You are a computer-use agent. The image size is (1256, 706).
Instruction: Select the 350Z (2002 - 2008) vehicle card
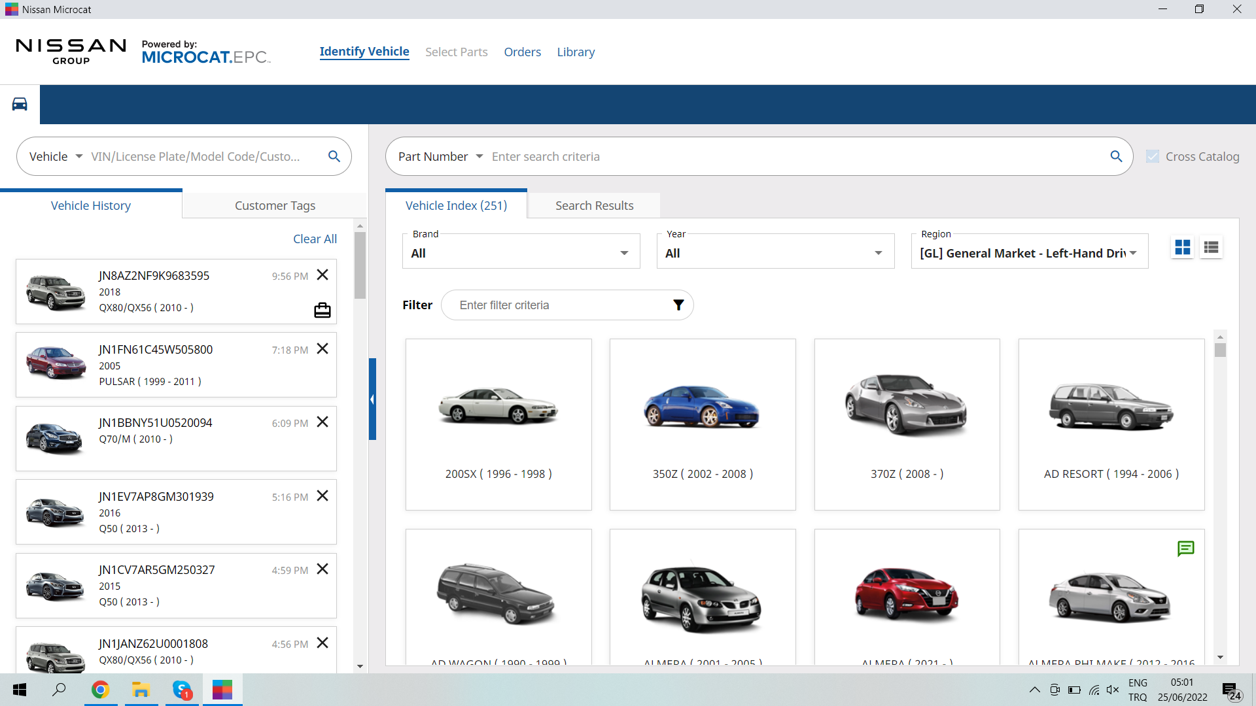703,424
